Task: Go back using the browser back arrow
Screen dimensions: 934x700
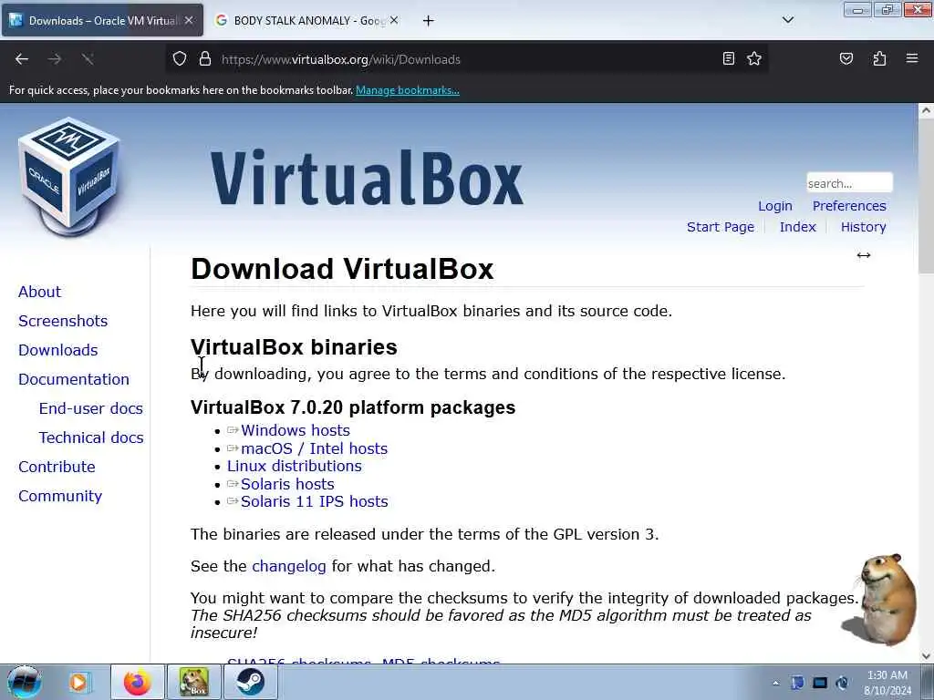Action: point(22,59)
